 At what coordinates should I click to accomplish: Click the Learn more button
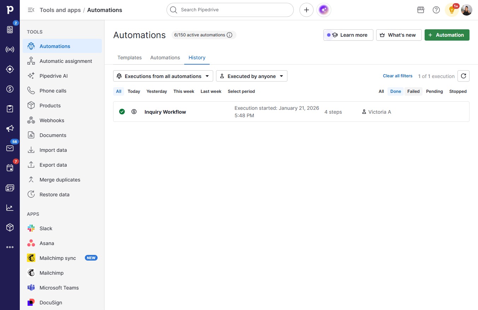(348, 35)
